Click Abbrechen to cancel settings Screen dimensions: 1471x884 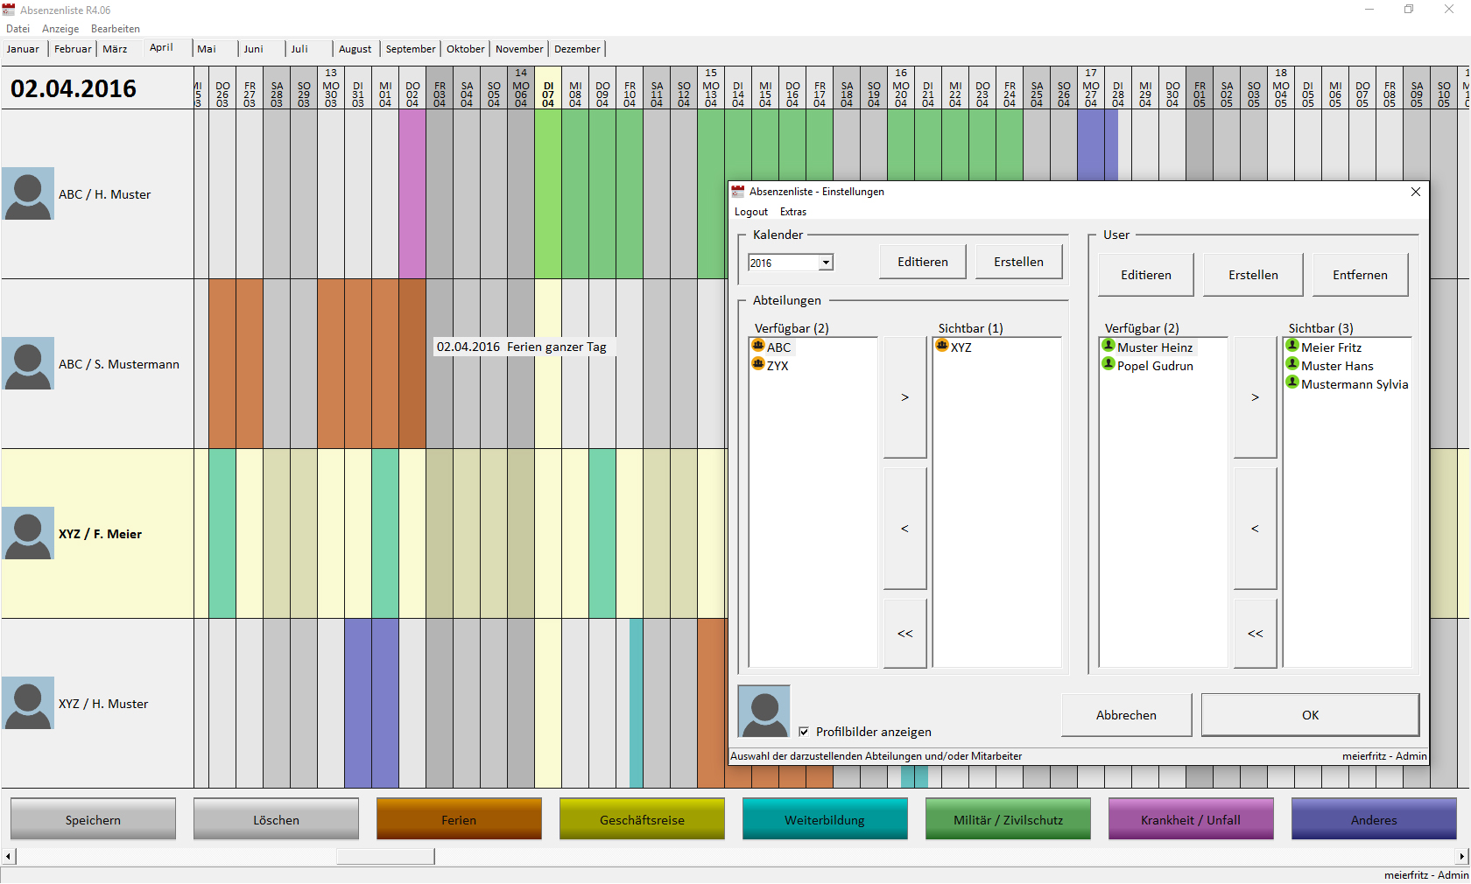coord(1126,715)
